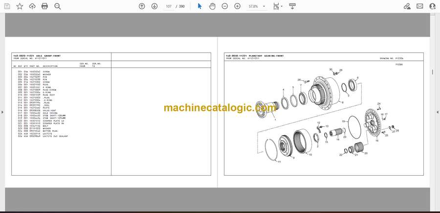Expand the left navigation pane arrow

coord(2,112)
